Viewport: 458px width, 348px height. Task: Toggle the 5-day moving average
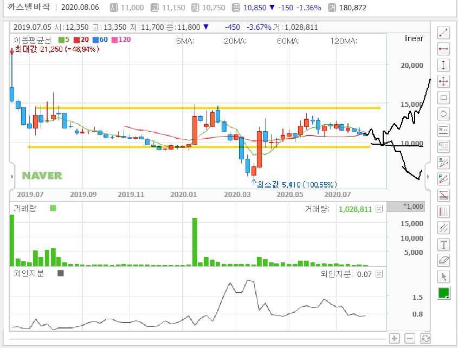coord(64,40)
